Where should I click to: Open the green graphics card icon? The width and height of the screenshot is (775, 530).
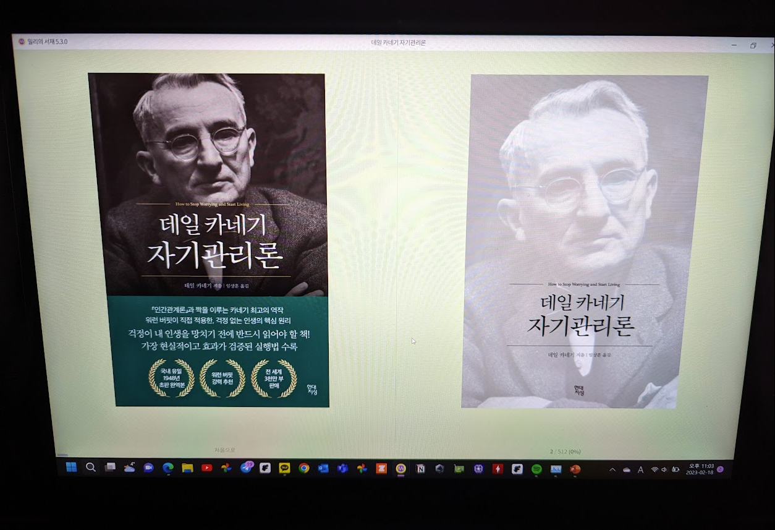tap(459, 469)
